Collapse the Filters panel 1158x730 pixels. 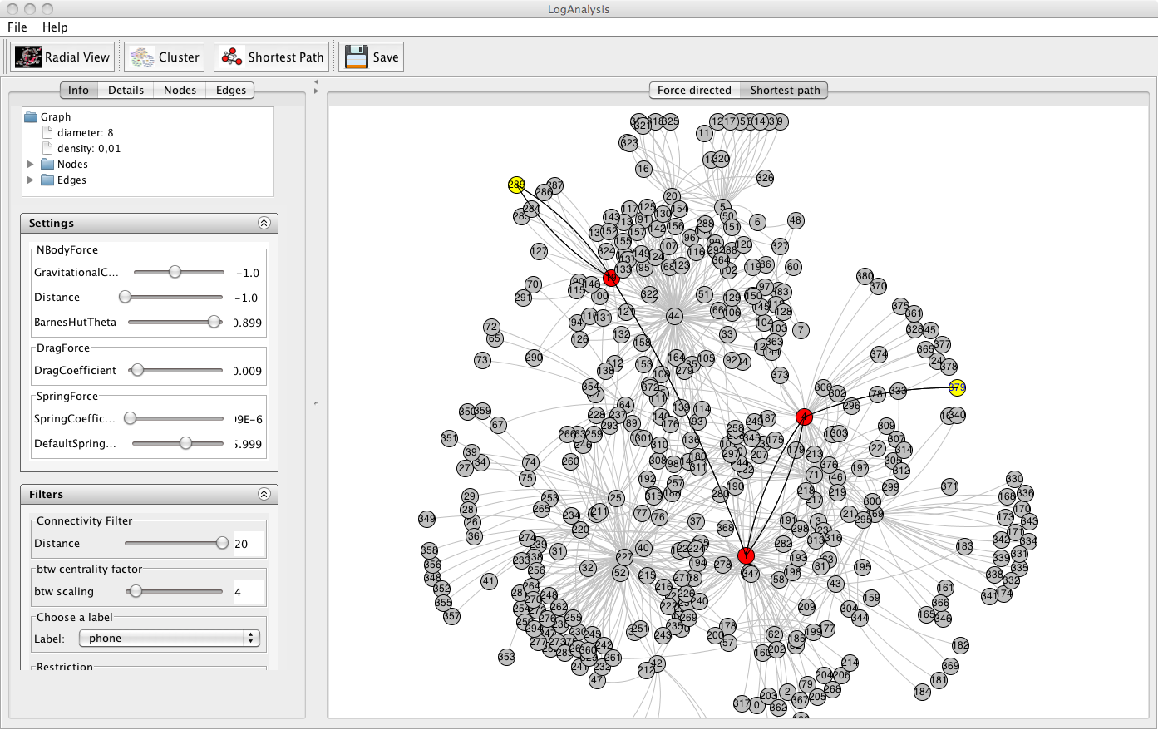[x=264, y=494]
